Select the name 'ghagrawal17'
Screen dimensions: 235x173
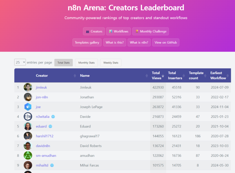pyautogui.click(x=90, y=136)
